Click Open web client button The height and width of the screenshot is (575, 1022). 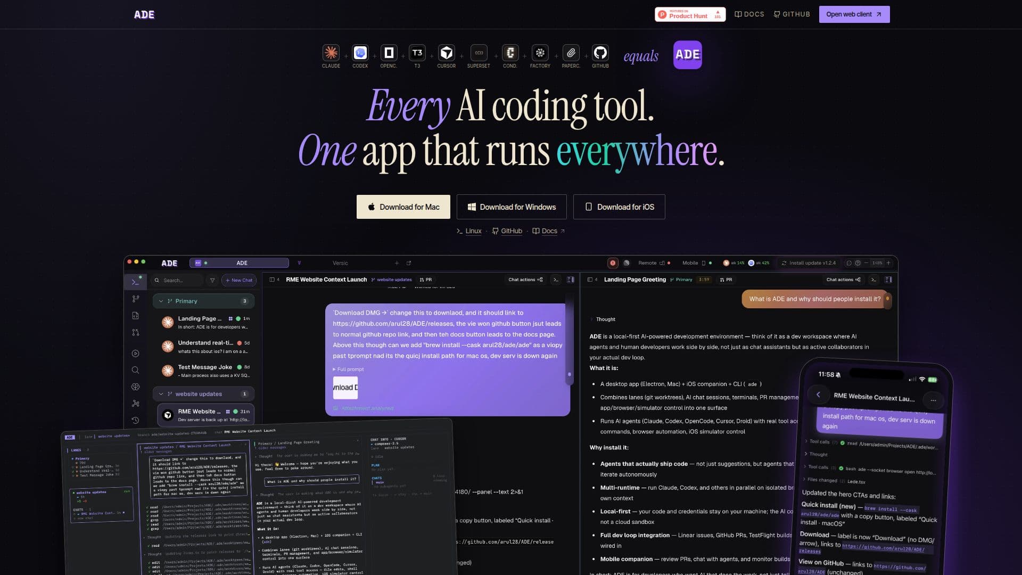854,14
